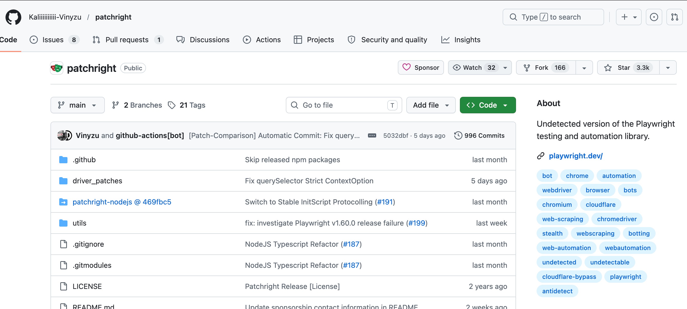This screenshot has height=309, width=687.
Task: Switch to the Security and quality tab
Action: pos(387,40)
